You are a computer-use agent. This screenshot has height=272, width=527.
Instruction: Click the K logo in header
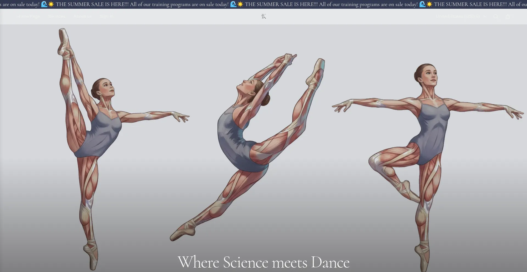263,16
